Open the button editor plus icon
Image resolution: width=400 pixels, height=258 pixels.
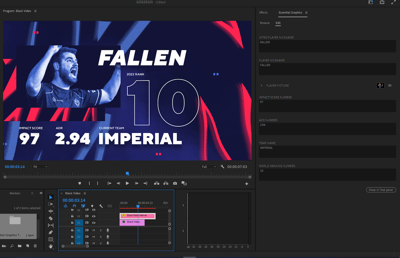click(x=247, y=184)
